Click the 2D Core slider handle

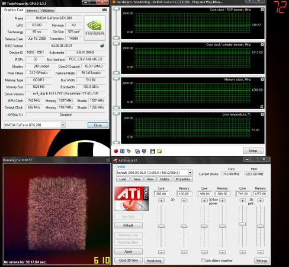pyautogui.click(x=161, y=226)
